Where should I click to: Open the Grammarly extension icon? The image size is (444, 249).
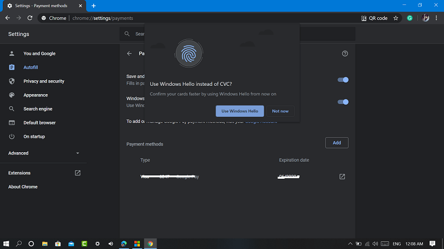410,18
